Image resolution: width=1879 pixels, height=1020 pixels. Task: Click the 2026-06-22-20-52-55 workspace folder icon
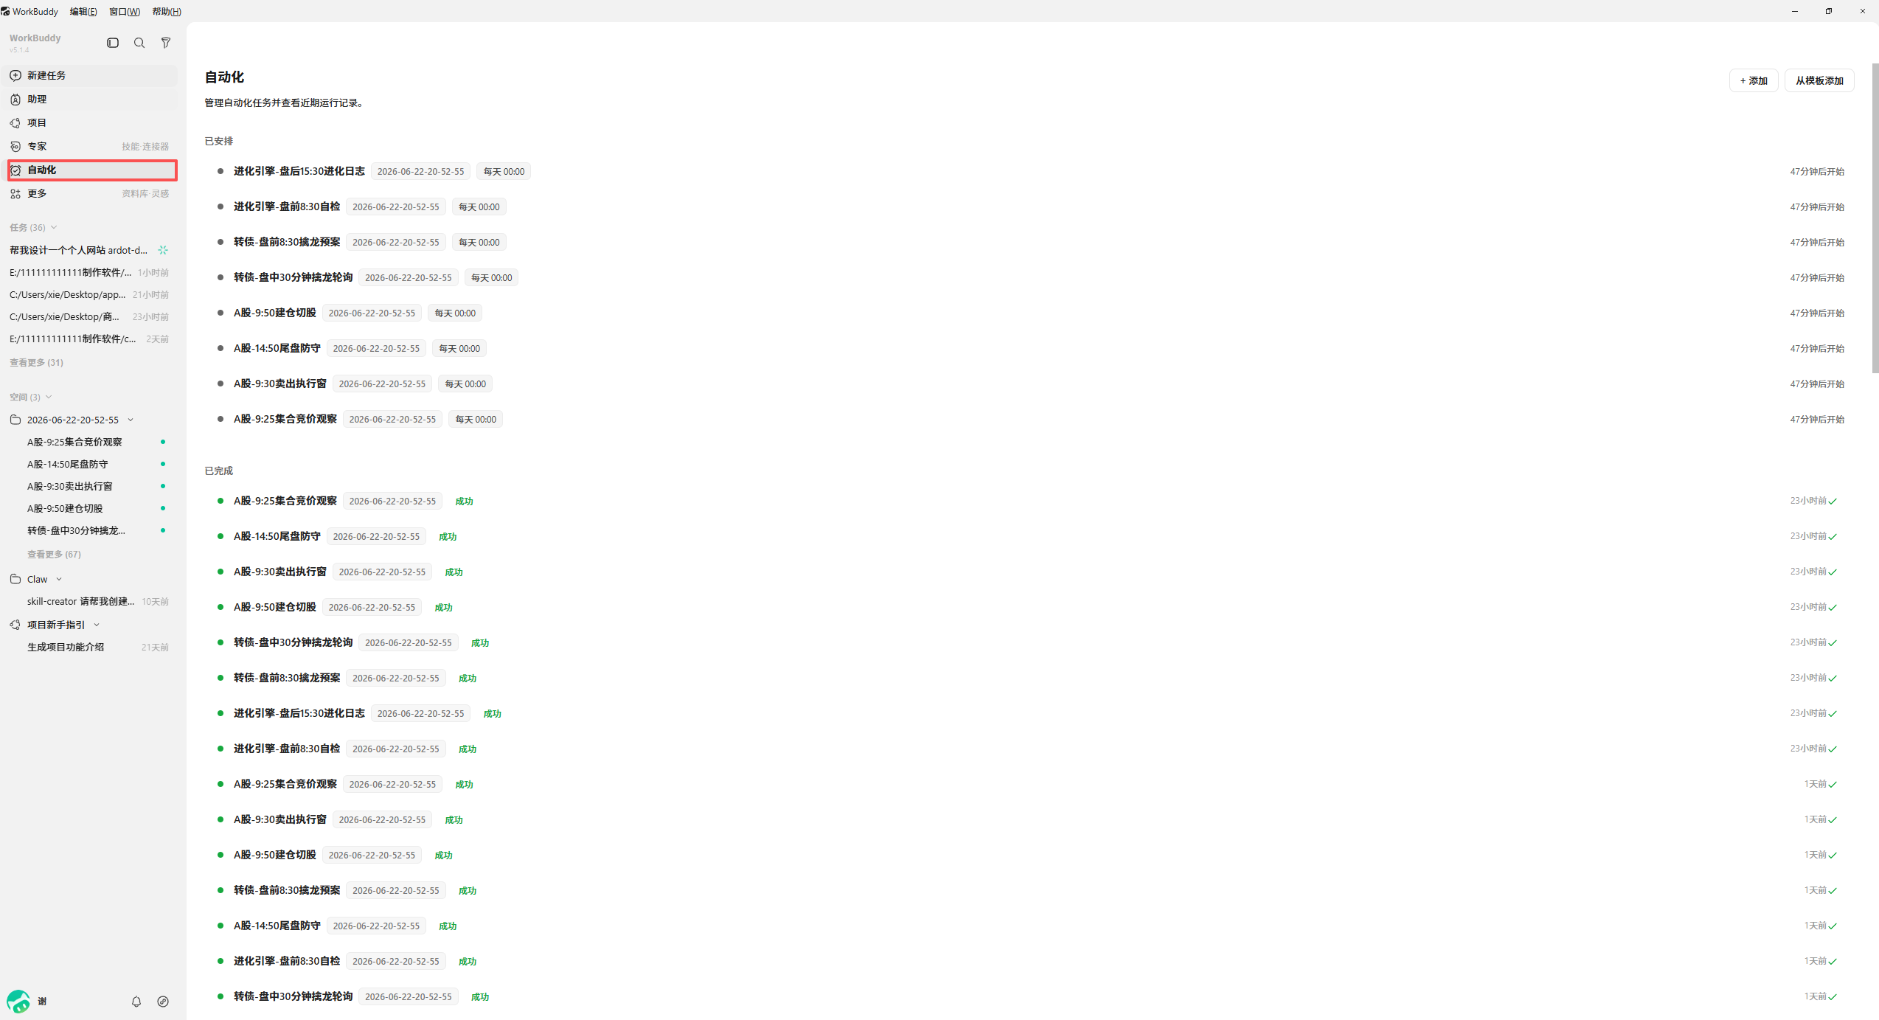pos(15,420)
